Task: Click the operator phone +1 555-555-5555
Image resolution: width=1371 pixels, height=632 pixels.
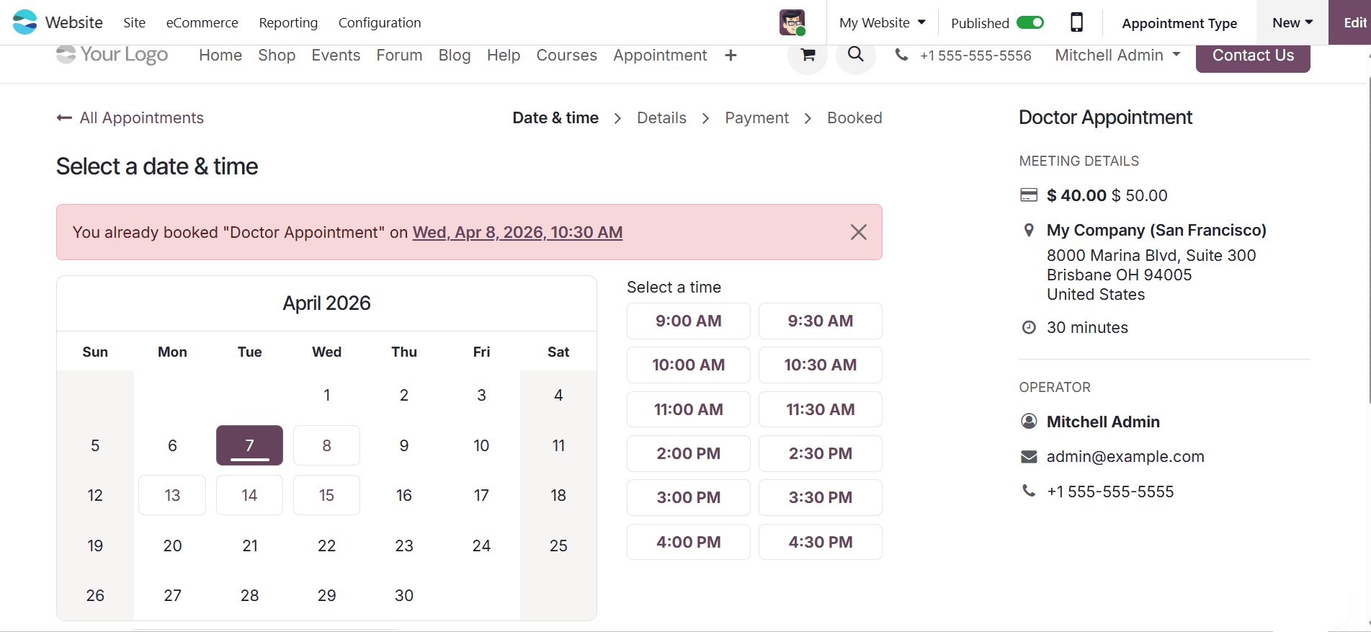Action: (x=1110, y=491)
